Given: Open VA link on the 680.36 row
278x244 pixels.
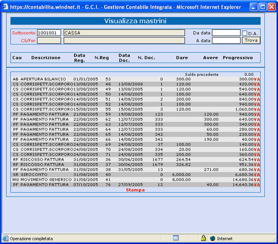Looking at the screenshot, I should coord(257,170).
